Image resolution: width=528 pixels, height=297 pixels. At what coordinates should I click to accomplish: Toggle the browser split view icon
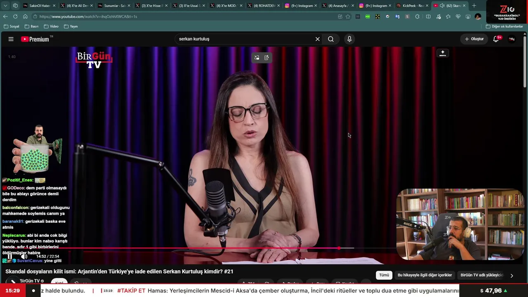pyautogui.click(x=428, y=16)
